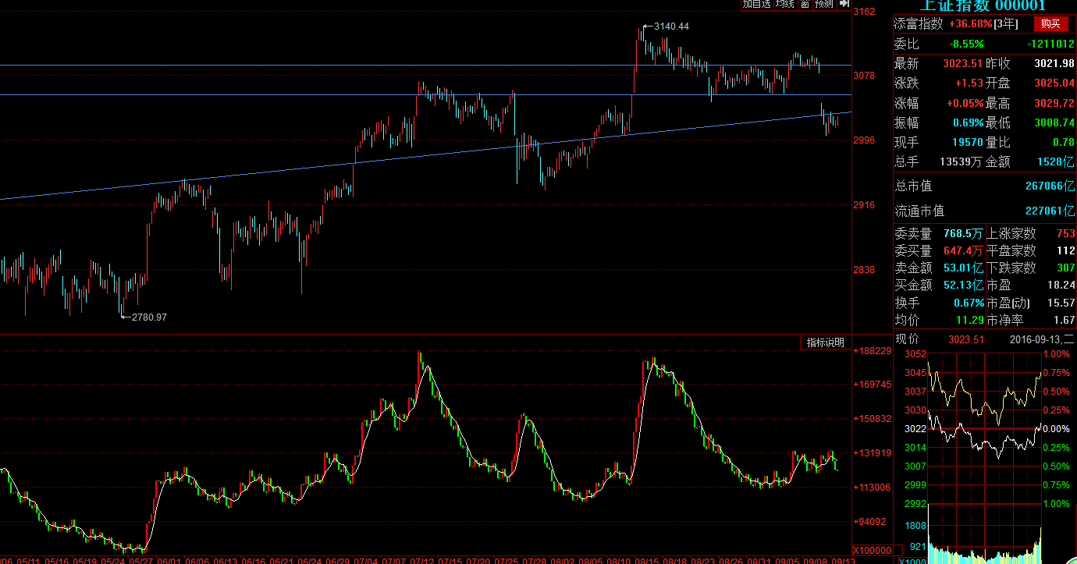The image size is (1077, 564).
Task: Click the 卖金额 value 53.01亿
Action: (x=964, y=268)
